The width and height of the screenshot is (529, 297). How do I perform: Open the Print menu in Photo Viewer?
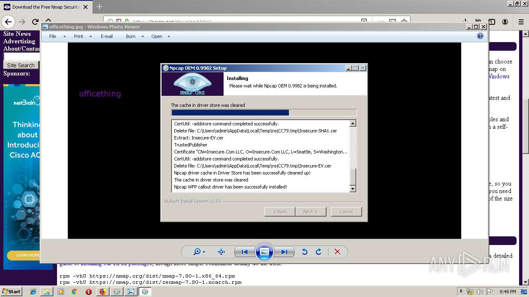(79, 36)
